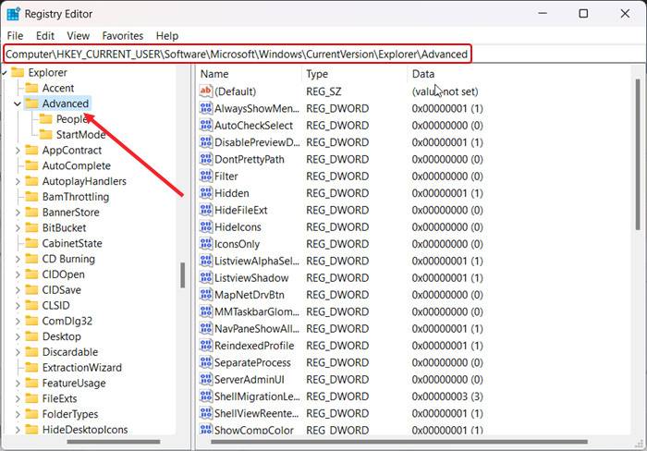Viewport: 647px width, 451px height.
Task: Click the Hidden DWORD value icon
Action: [205, 193]
